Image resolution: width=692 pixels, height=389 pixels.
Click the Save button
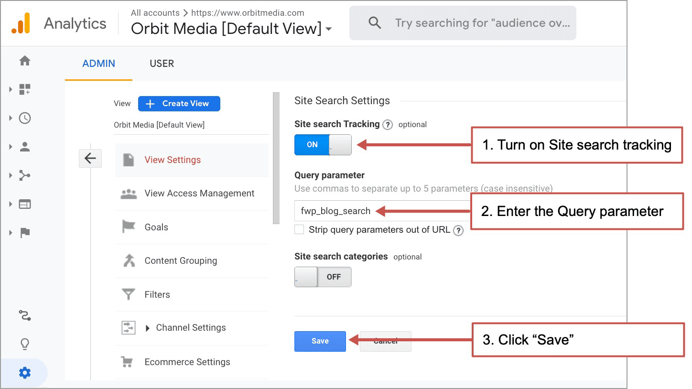point(320,341)
